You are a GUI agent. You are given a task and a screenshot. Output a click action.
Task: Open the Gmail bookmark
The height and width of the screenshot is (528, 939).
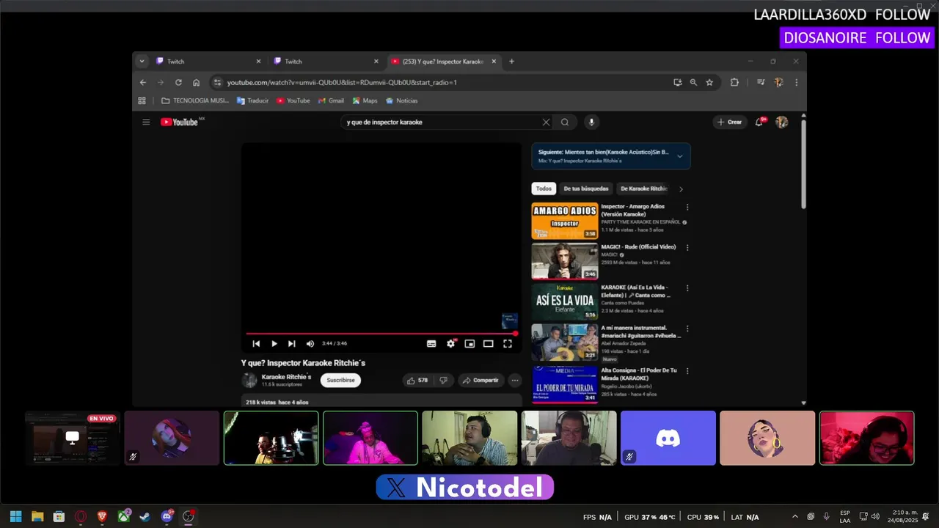[x=332, y=101]
